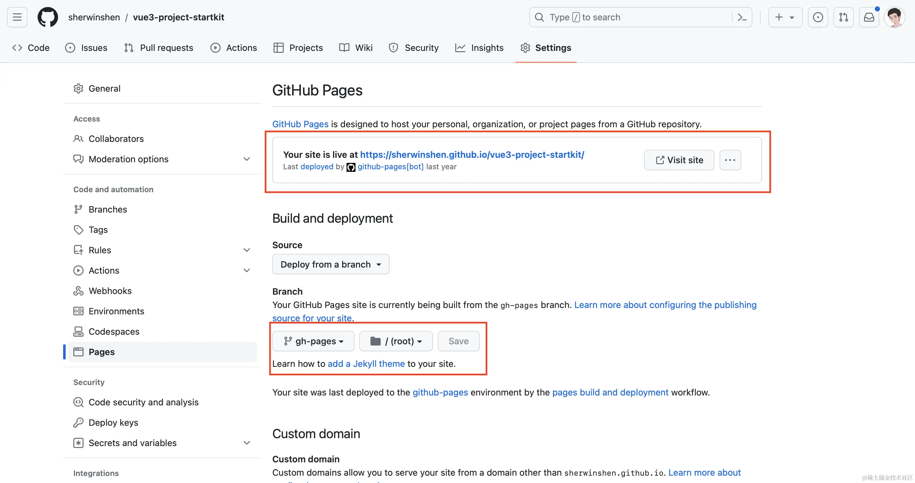Image resolution: width=915 pixels, height=483 pixels.
Task: Open the add a Jekyll theme link
Action: (x=366, y=364)
